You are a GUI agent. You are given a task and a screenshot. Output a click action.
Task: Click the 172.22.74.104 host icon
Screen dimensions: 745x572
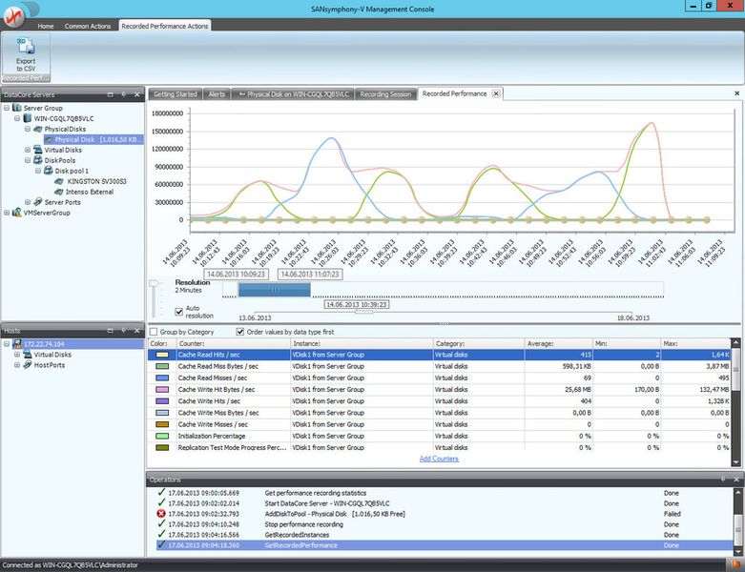pyautogui.click(x=17, y=343)
